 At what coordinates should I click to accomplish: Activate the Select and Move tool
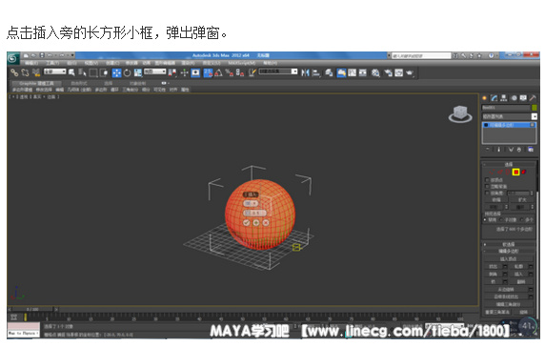point(116,72)
